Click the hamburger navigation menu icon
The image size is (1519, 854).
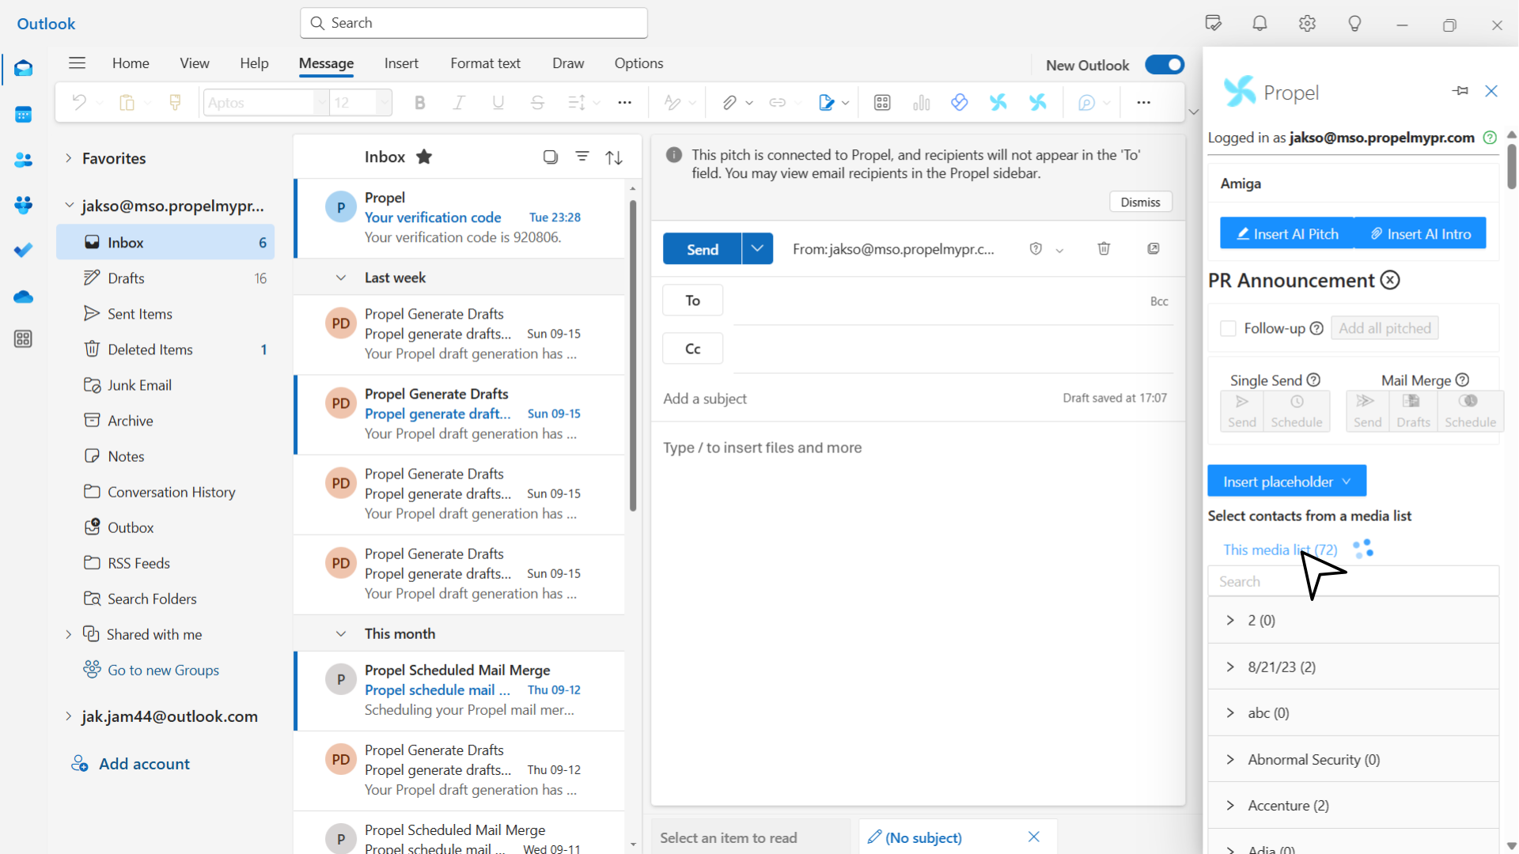tap(77, 63)
